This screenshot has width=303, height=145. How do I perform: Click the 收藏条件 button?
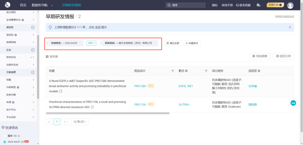pyautogui.click(x=192, y=43)
